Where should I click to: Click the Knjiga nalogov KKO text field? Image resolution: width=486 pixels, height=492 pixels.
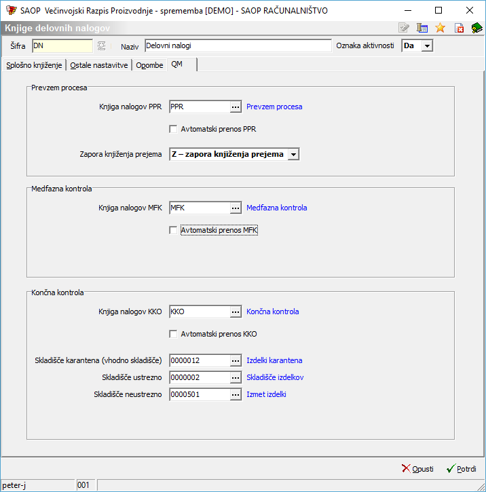[x=200, y=312]
